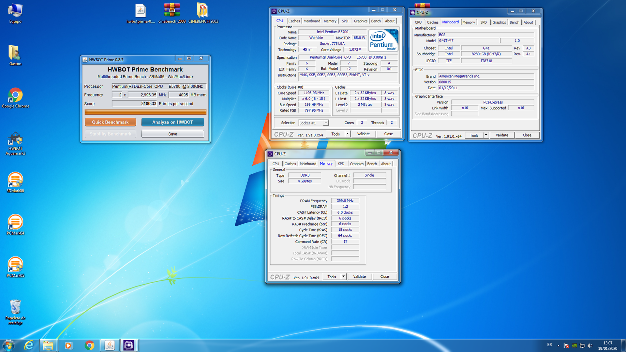Open Windows Explorer taskbar icon
This screenshot has height=352, width=626.
(48, 345)
